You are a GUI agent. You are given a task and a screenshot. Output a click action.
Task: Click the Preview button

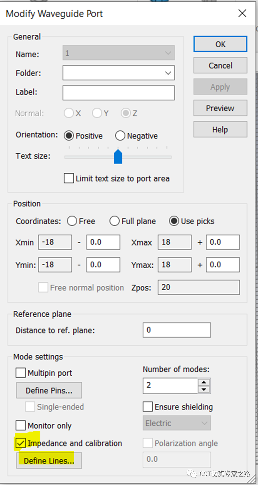(x=220, y=108)
